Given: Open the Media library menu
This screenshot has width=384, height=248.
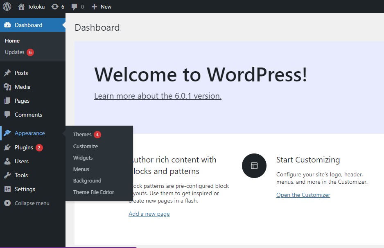Looking at the screenshot, I should [33, 87].
